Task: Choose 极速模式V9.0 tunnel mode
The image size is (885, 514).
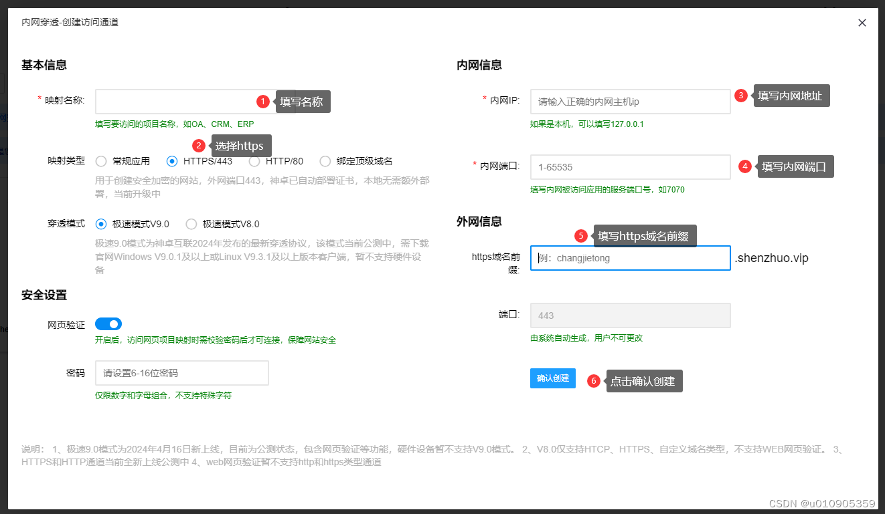Action: tap(101, 224)
